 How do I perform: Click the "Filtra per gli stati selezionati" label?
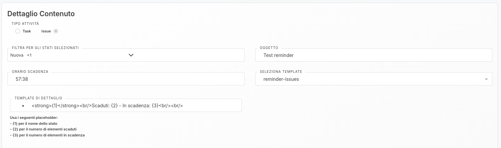[x=45, y=48]
